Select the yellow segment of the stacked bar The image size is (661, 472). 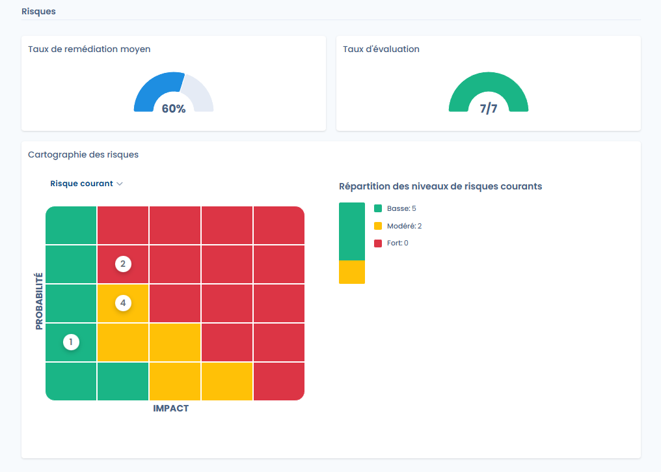pyautogui.click(x=352, y=272)
